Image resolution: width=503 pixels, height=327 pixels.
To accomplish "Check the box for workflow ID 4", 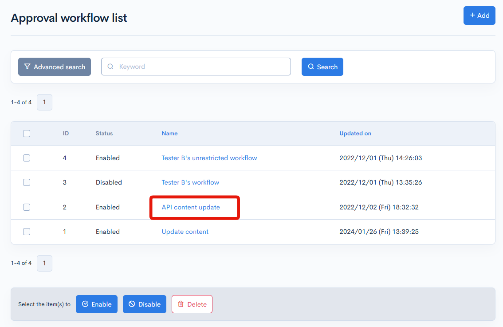I will [x=27, y=158].
